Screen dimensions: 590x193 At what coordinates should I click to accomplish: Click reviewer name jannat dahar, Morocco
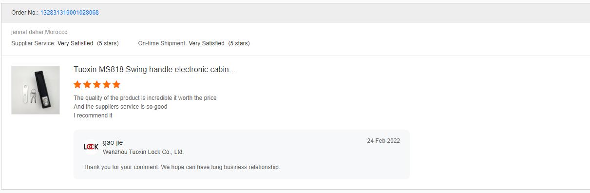tap(39, 32)
